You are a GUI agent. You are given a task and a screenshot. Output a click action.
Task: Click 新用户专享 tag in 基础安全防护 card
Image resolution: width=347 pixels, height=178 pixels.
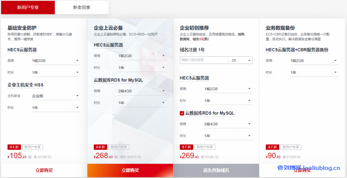click(x=33, y=147)
